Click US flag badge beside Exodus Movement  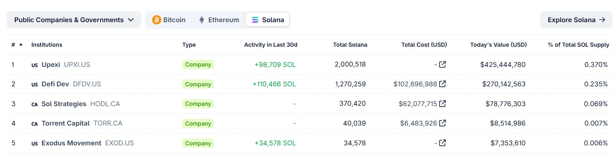[x=35, y=143]
